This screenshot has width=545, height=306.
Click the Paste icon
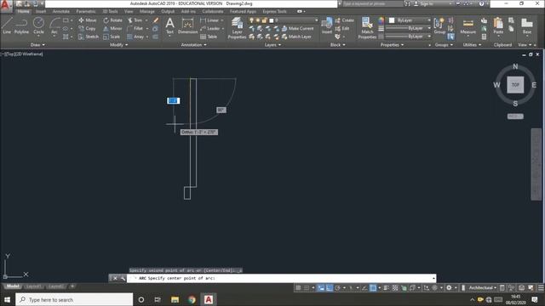498,26
